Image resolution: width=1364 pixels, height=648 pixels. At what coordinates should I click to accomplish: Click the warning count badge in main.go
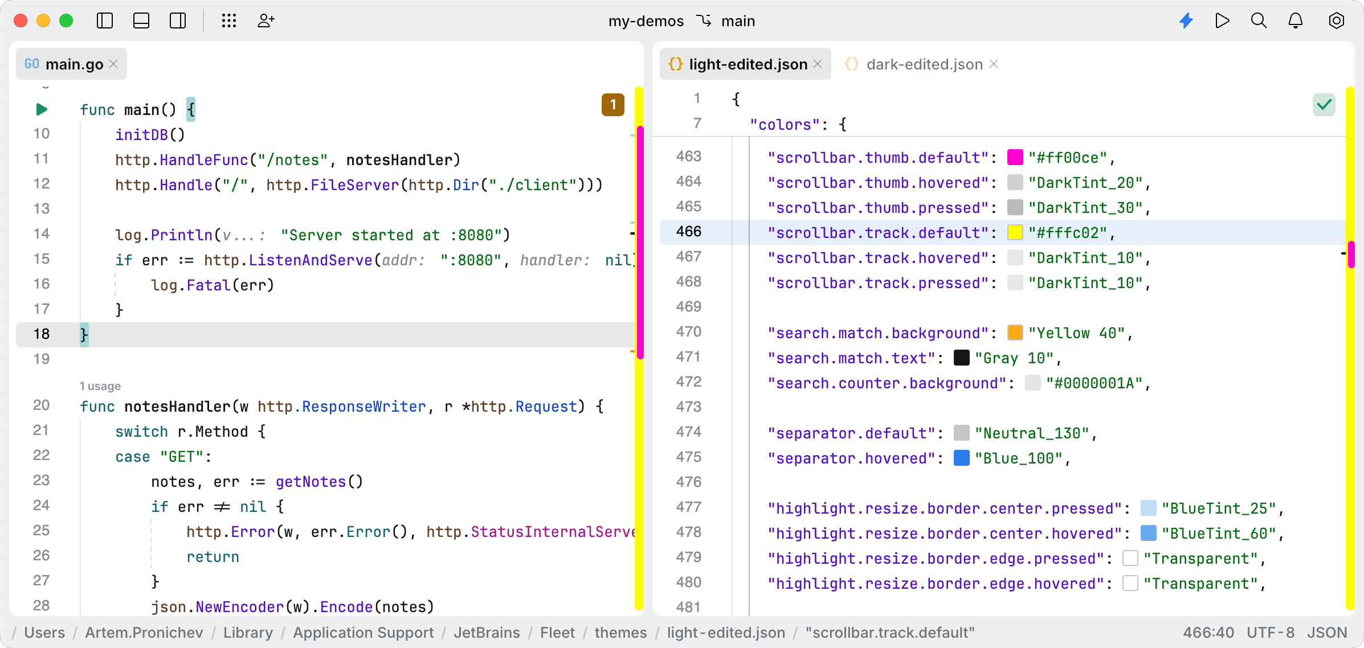tap(612, 105)
